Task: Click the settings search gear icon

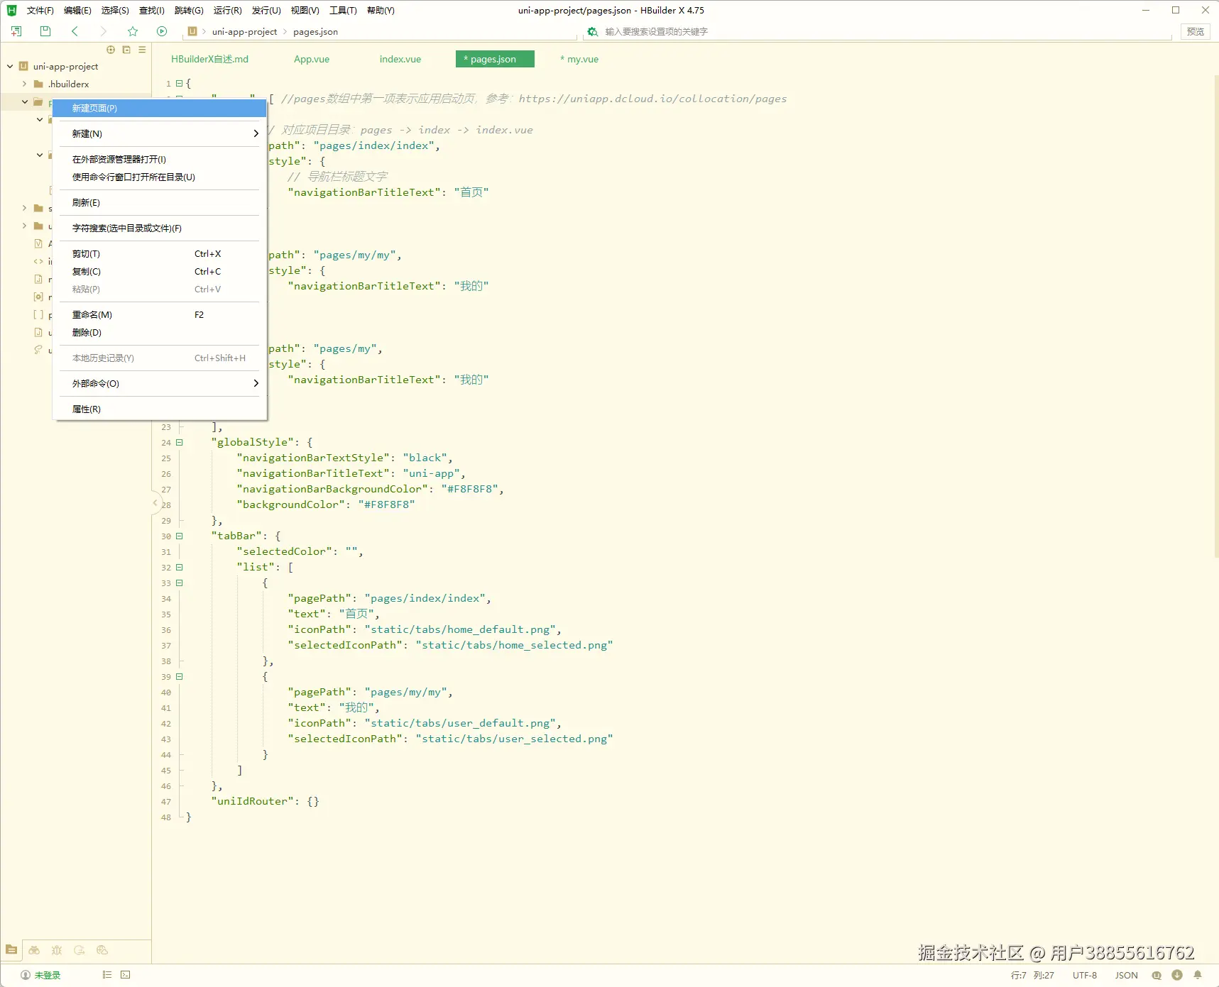Action: pos(592,31)
